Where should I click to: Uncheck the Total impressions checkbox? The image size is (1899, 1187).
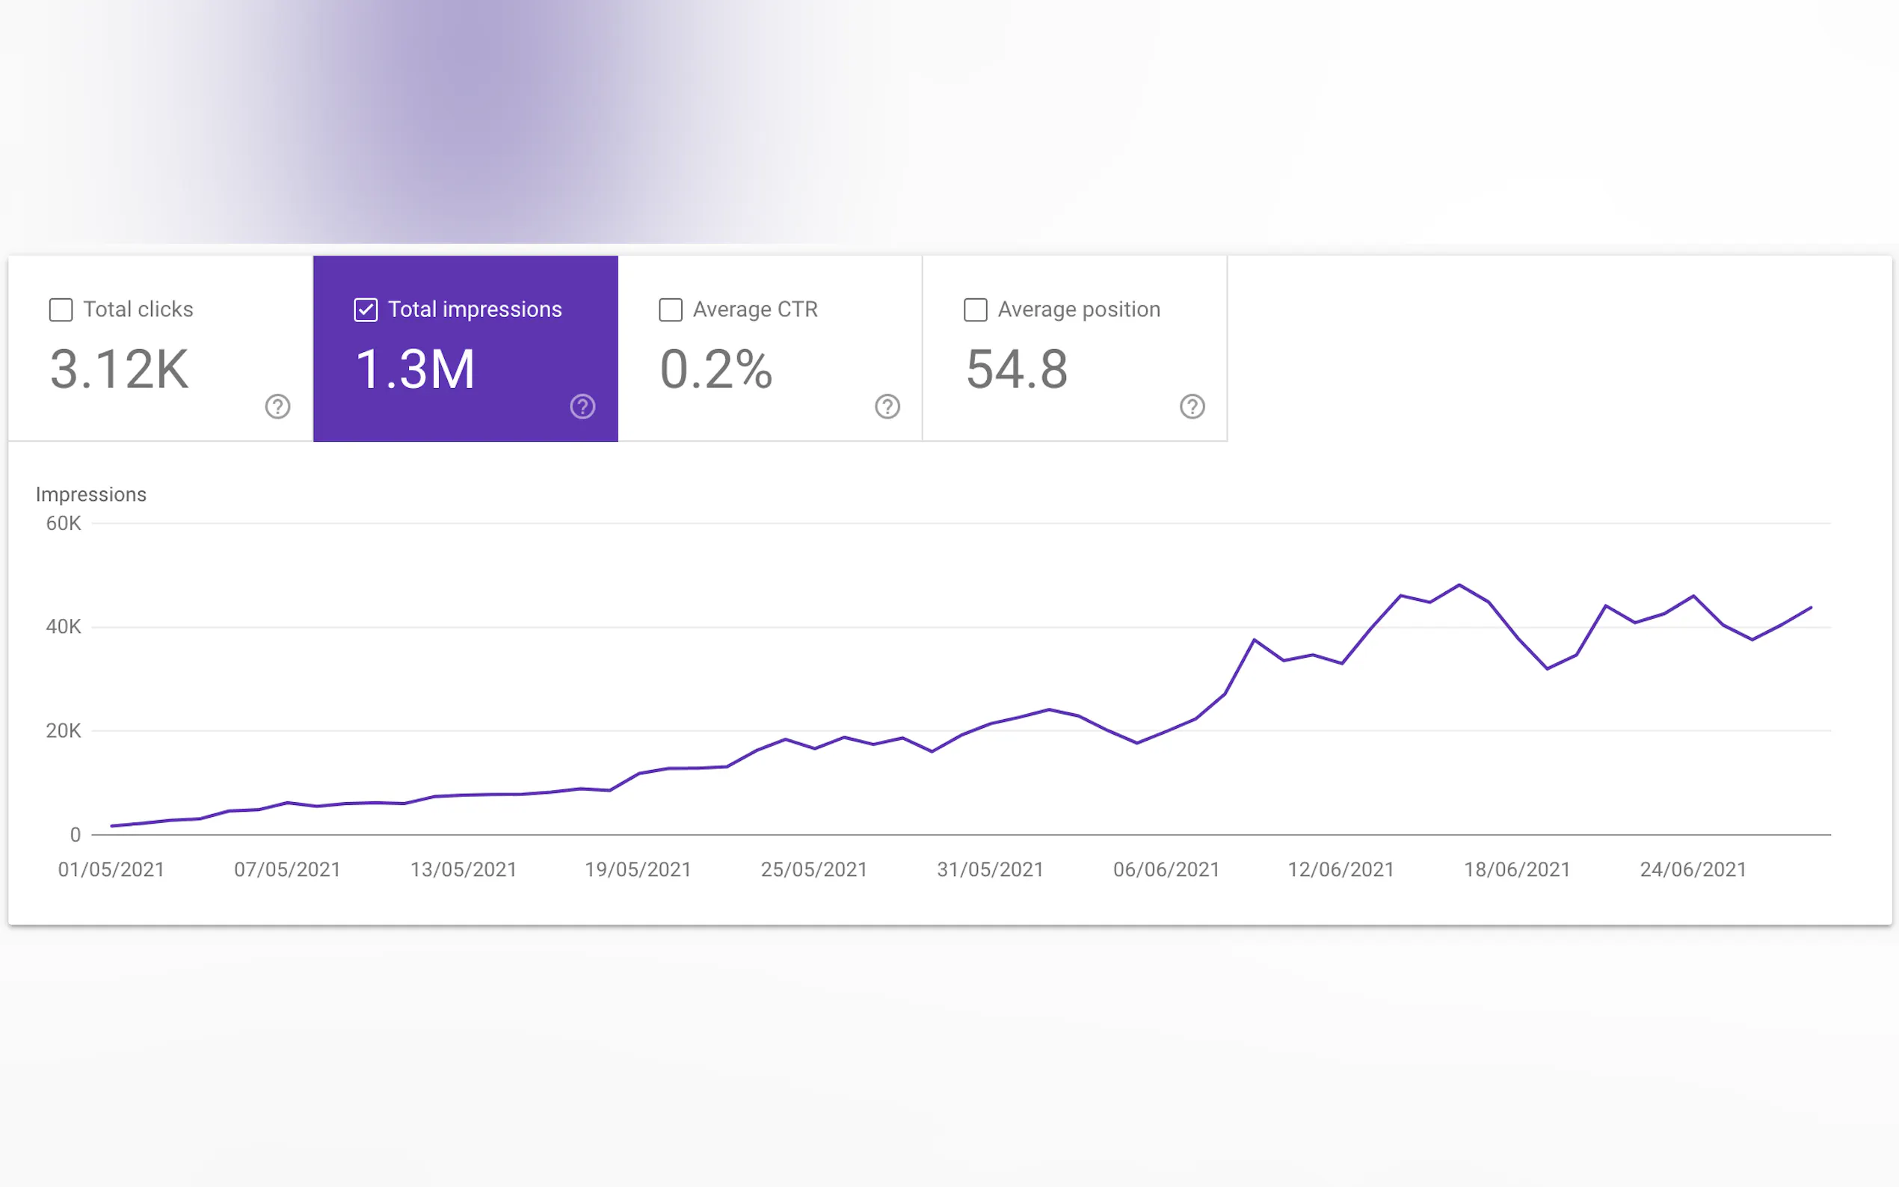pos(366,309)
